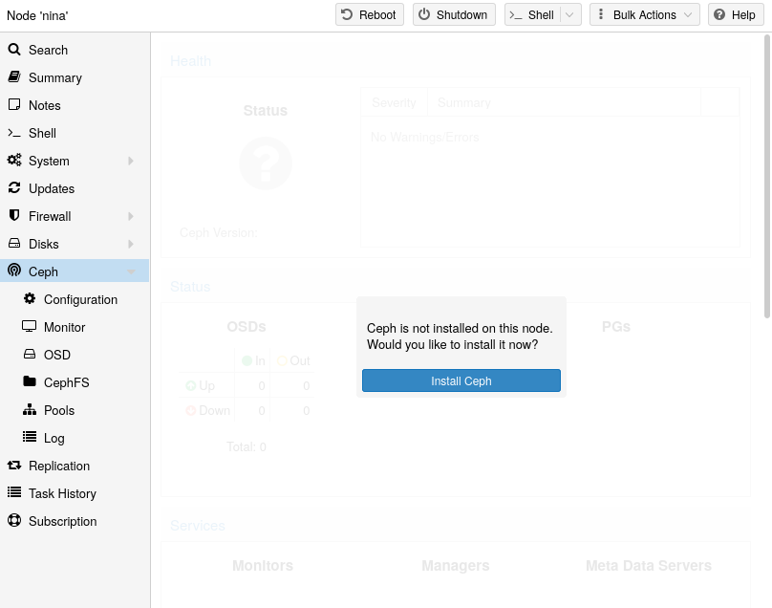The width and height of the screenshot is (772, 608).
Task: Click the Ceph Configuration gear icon
Action: tap(30, 299)
